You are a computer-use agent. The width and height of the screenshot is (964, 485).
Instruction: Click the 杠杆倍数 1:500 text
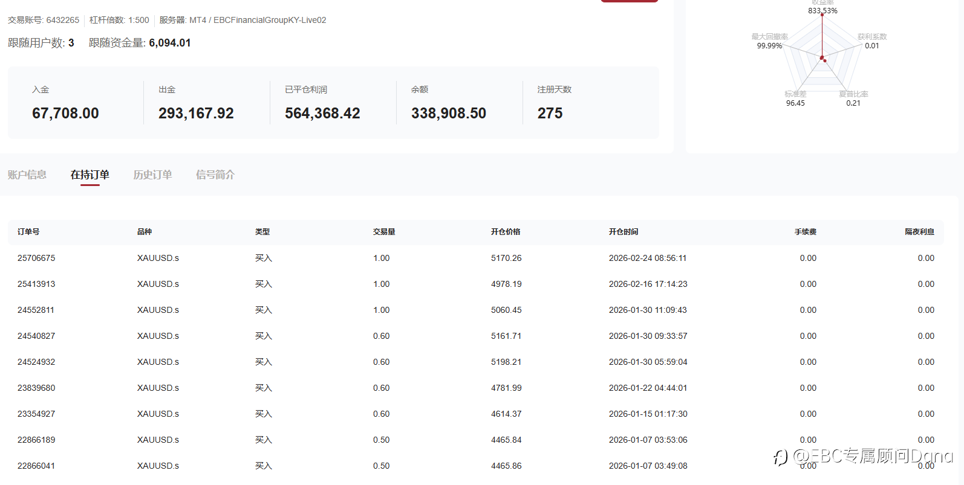pos(119,20)
